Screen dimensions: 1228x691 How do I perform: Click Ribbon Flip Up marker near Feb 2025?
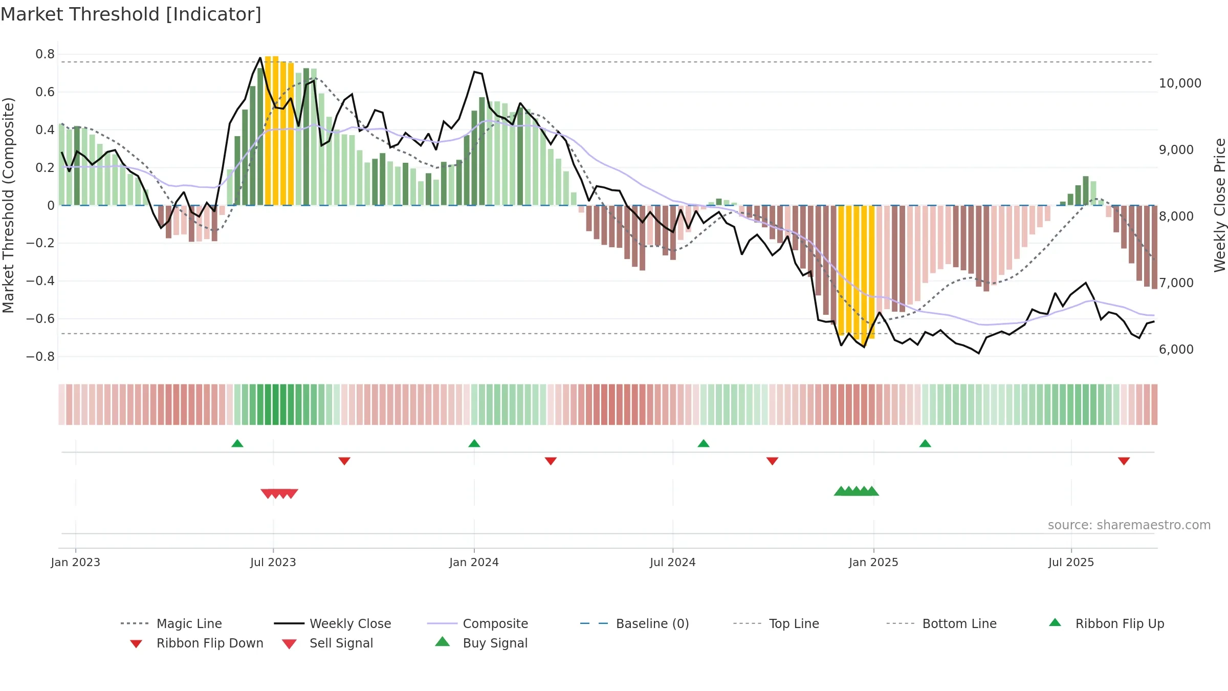(925, 443)
